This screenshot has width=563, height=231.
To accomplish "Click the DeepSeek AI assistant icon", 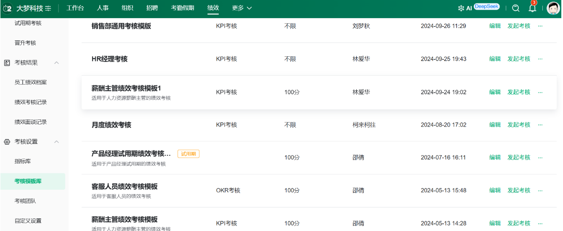I will pos(479,8).
